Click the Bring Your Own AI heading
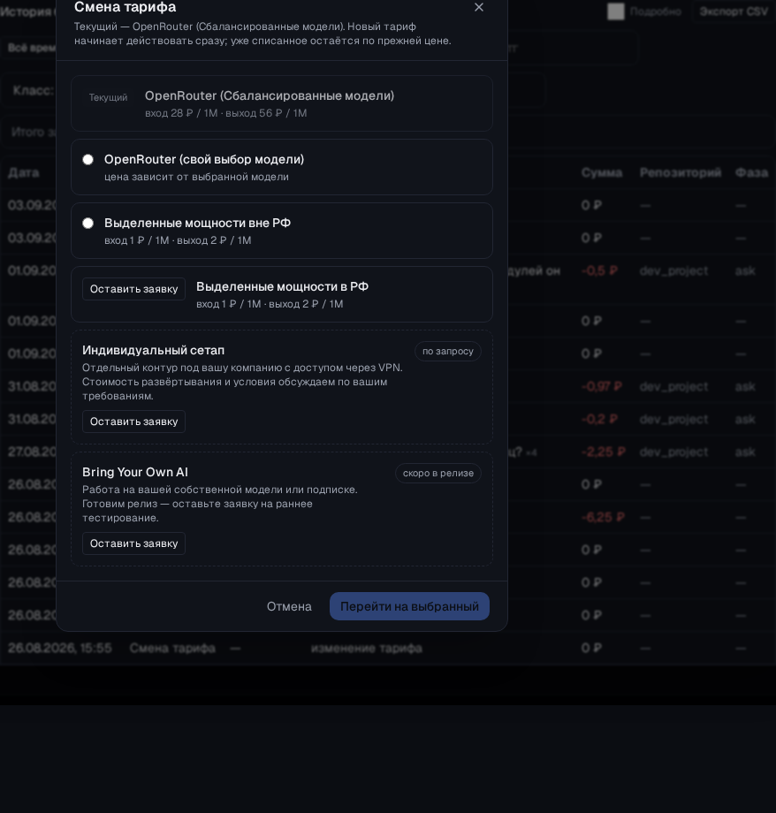Image resolution: width=776 pixels, height=813 pixels. point(135,473)
